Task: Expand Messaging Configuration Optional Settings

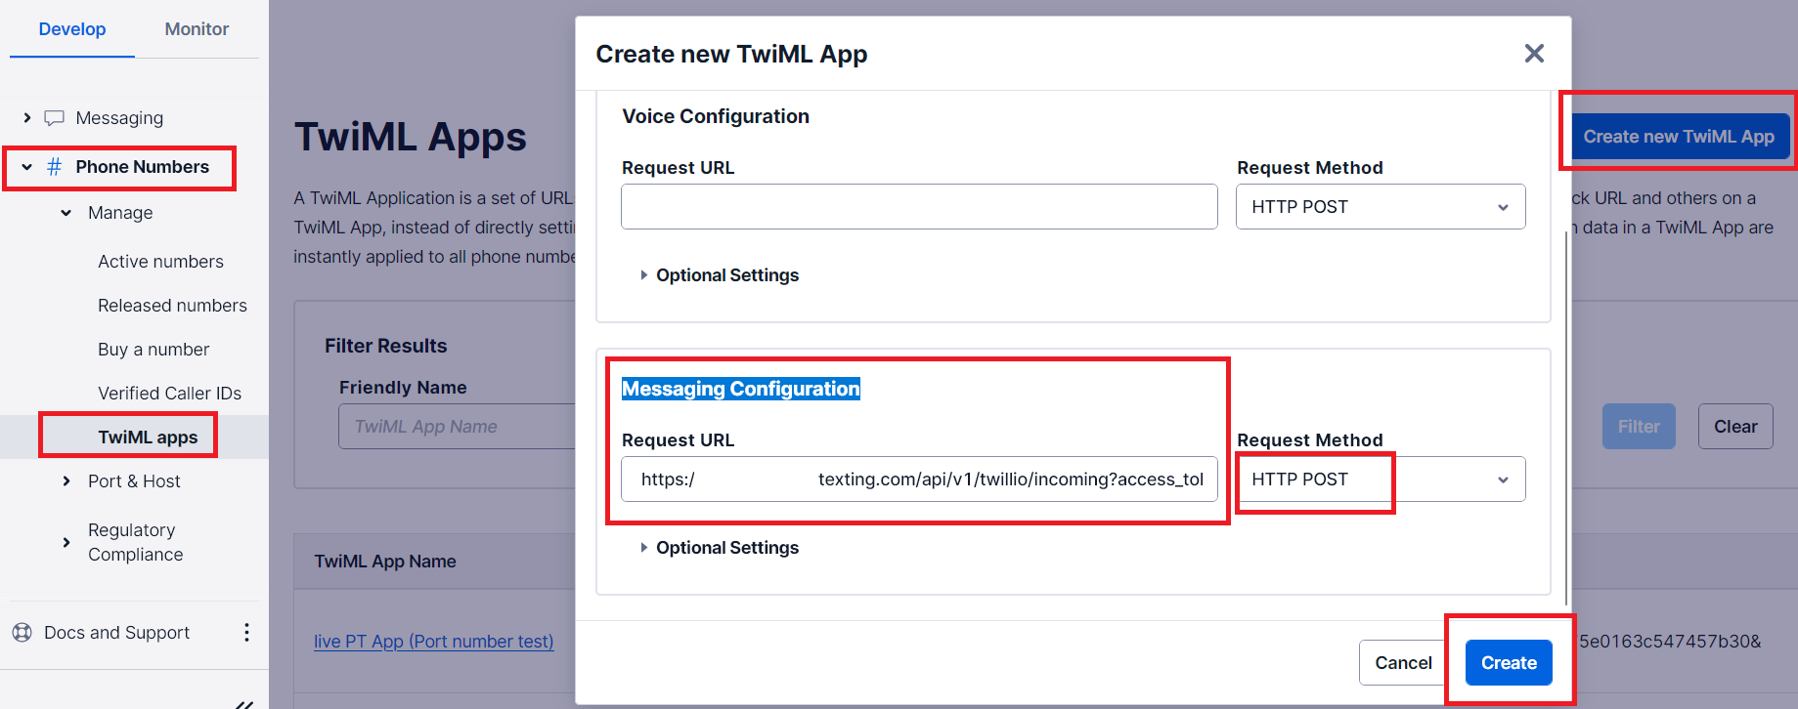Action: (x=720, y=548)
